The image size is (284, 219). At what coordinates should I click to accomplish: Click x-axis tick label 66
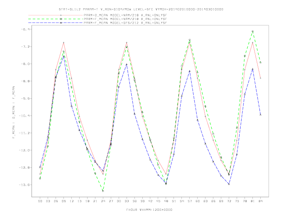[213, 201]
